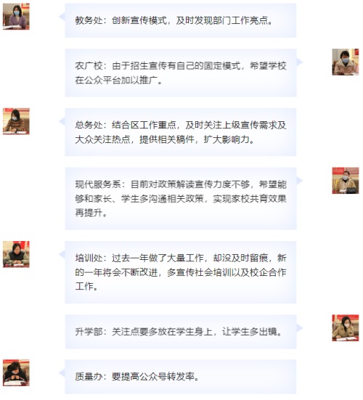Open the avatar photo beside 现代服务系 message
Viewport: 363px width, 400px height.
346,181
